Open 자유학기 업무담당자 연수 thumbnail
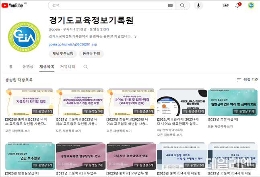 (131, 156)
